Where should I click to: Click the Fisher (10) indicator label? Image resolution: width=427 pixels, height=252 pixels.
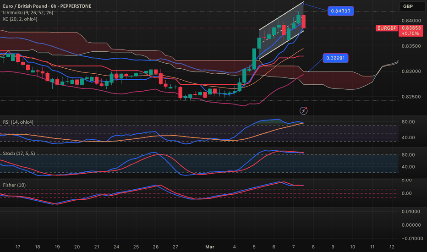coord(15,185)
